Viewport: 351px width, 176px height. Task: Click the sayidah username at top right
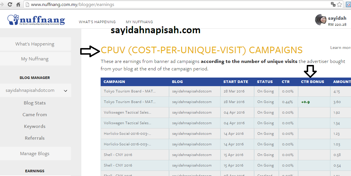coord(337,18)
